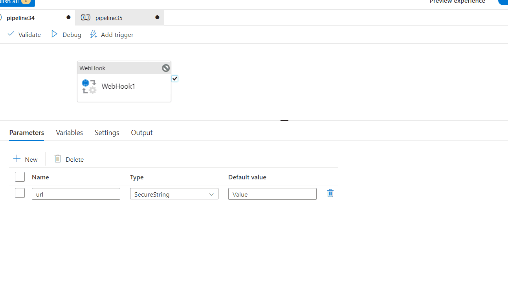This screenshot has width=508, height=281.
Task: Click the Validate checkmark icon
Action: tap(11, 34)
